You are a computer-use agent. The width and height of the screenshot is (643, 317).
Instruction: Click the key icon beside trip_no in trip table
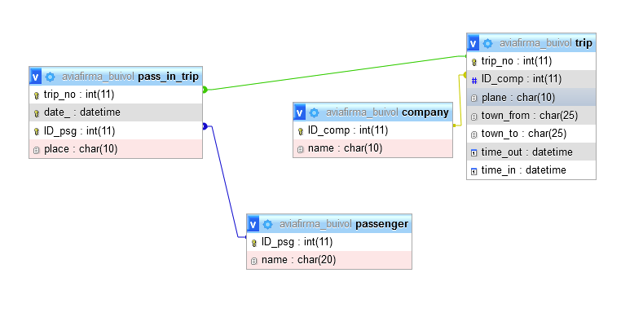[474, 62]
